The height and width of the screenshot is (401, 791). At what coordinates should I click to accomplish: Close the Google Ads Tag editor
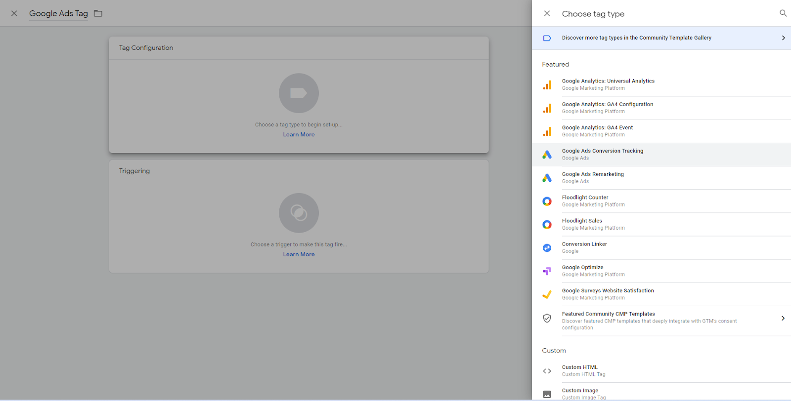[x=14, y=13]
